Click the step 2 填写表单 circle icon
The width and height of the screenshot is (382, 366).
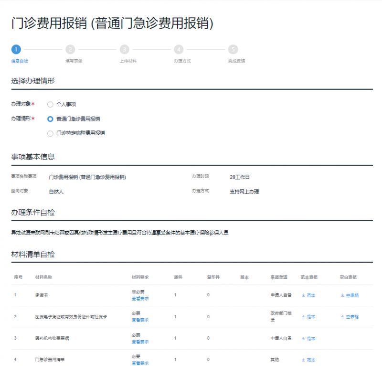(70, 49)
